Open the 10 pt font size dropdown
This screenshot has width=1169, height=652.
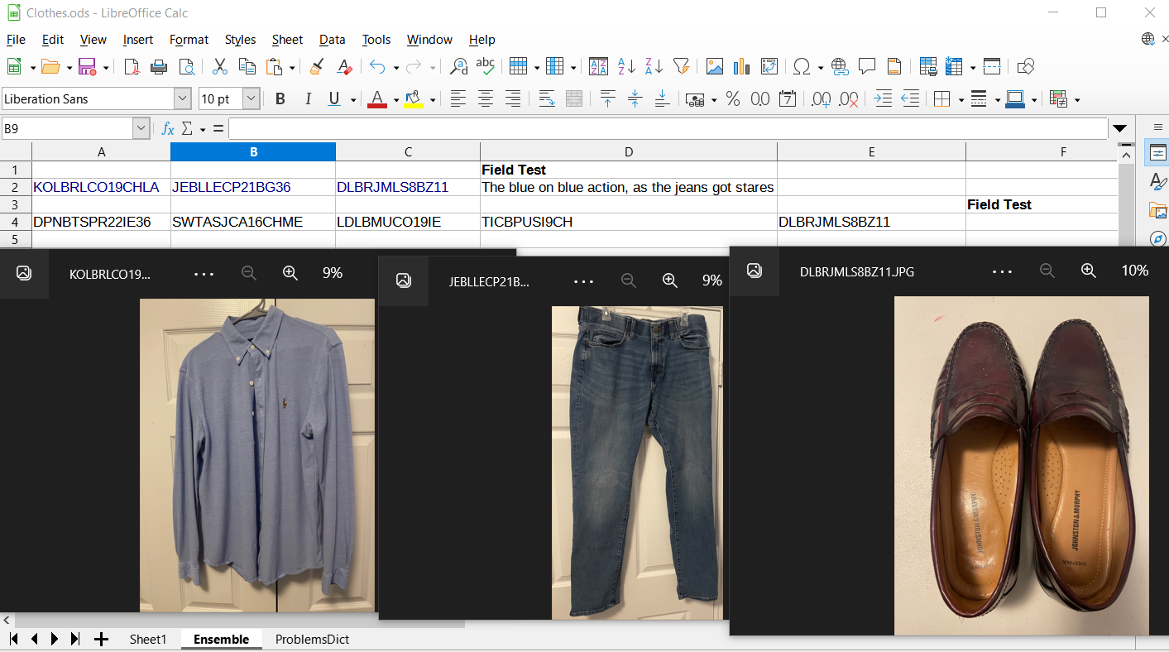coord(252,99)
